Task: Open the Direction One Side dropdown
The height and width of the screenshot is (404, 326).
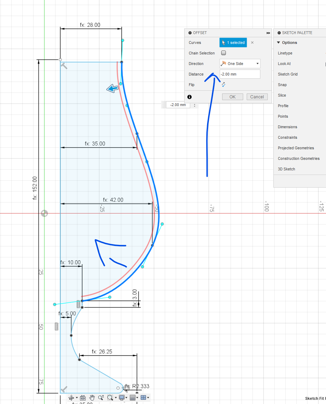Action: (240, 64)
